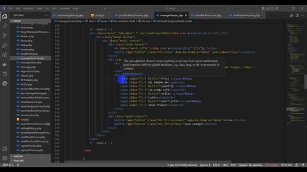Open the editor more actions menu
307x172 pixels.
[303, 15]
